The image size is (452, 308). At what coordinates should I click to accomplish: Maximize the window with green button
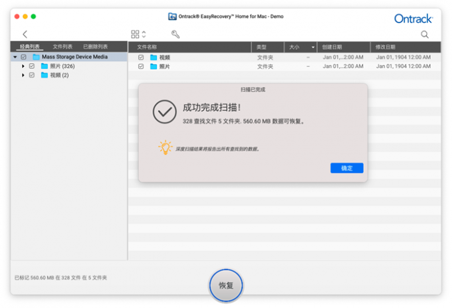33,17
